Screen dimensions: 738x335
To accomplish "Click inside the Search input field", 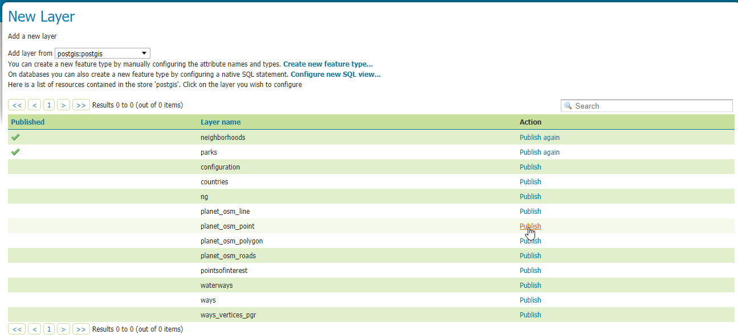I will [627, 106].
